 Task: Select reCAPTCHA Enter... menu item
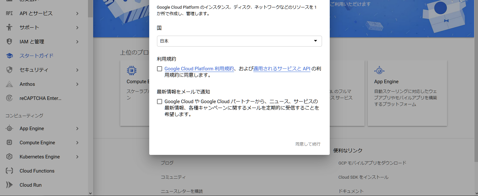pos(44,98)
